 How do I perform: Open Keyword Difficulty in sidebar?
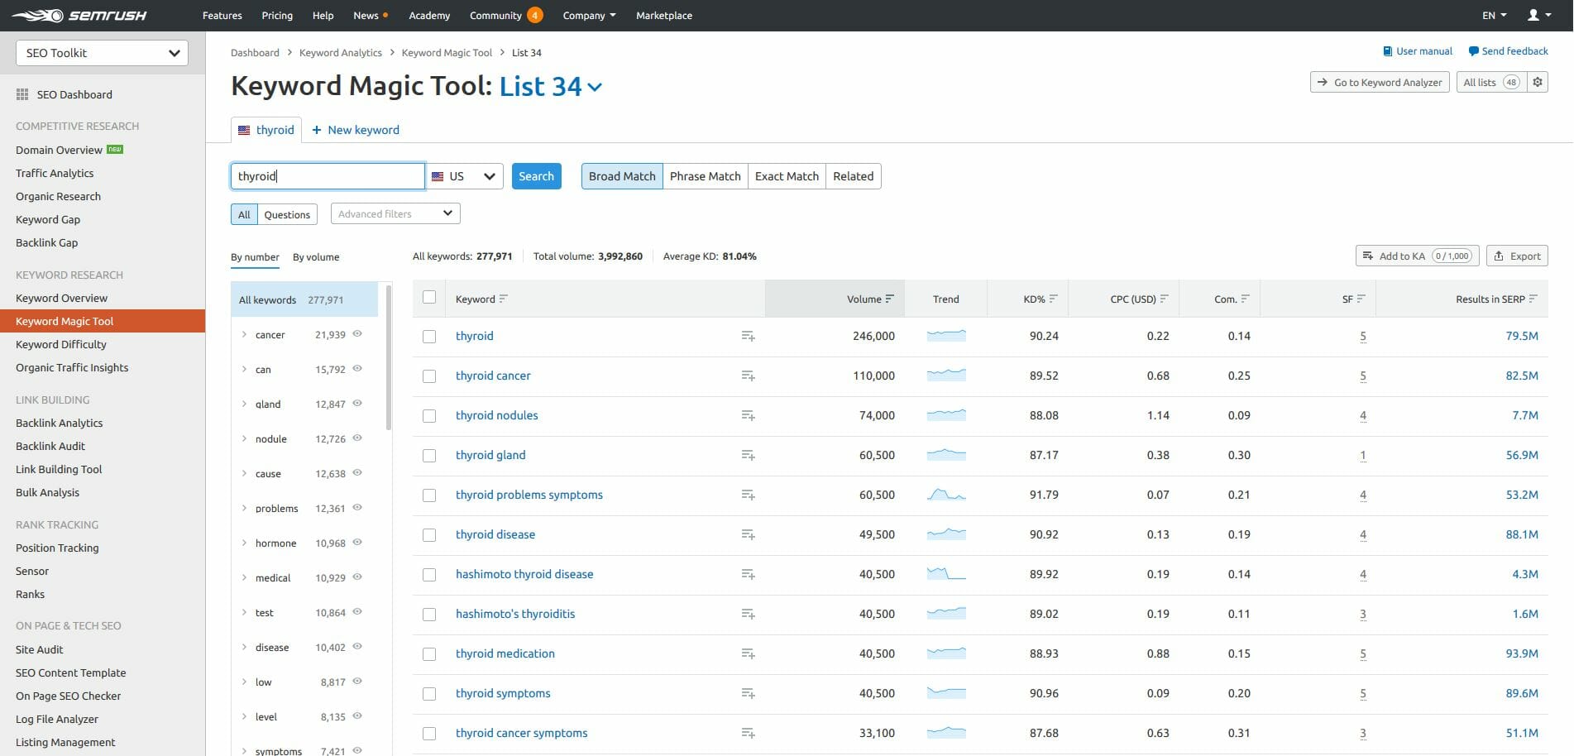61,344
